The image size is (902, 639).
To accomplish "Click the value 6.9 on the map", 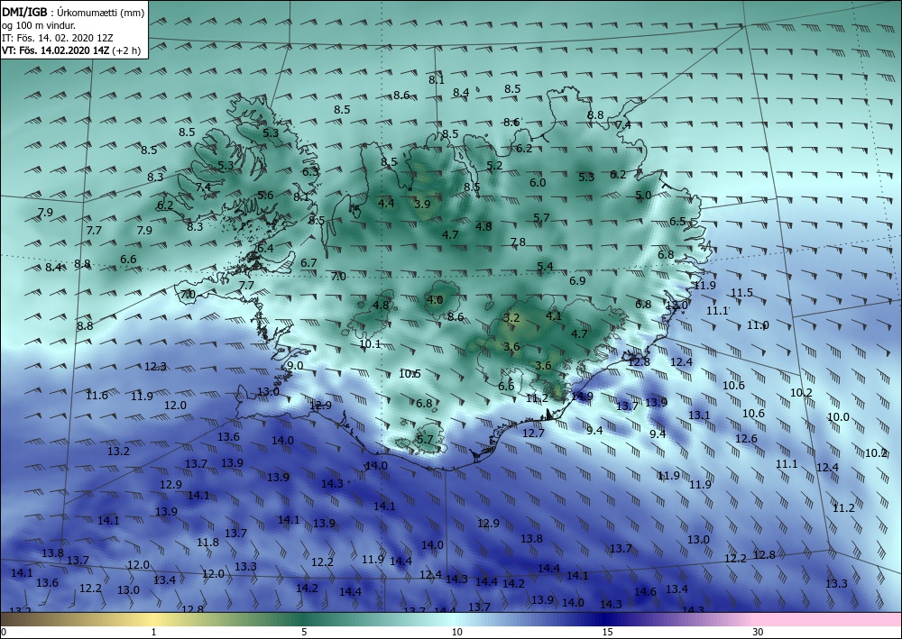I will pyautogui.click(x=577, y=280).
